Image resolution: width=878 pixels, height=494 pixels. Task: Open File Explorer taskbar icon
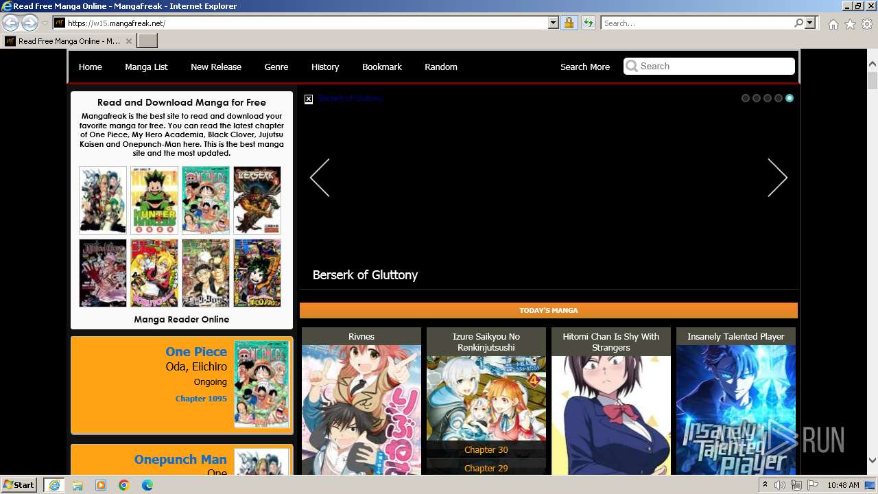pyautogui.click(x=78, y=485)
